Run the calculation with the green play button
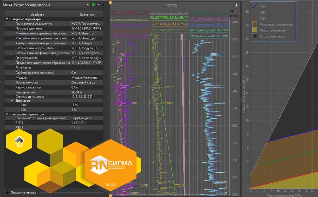Viewport: 318px width, 197px height. 94,5
